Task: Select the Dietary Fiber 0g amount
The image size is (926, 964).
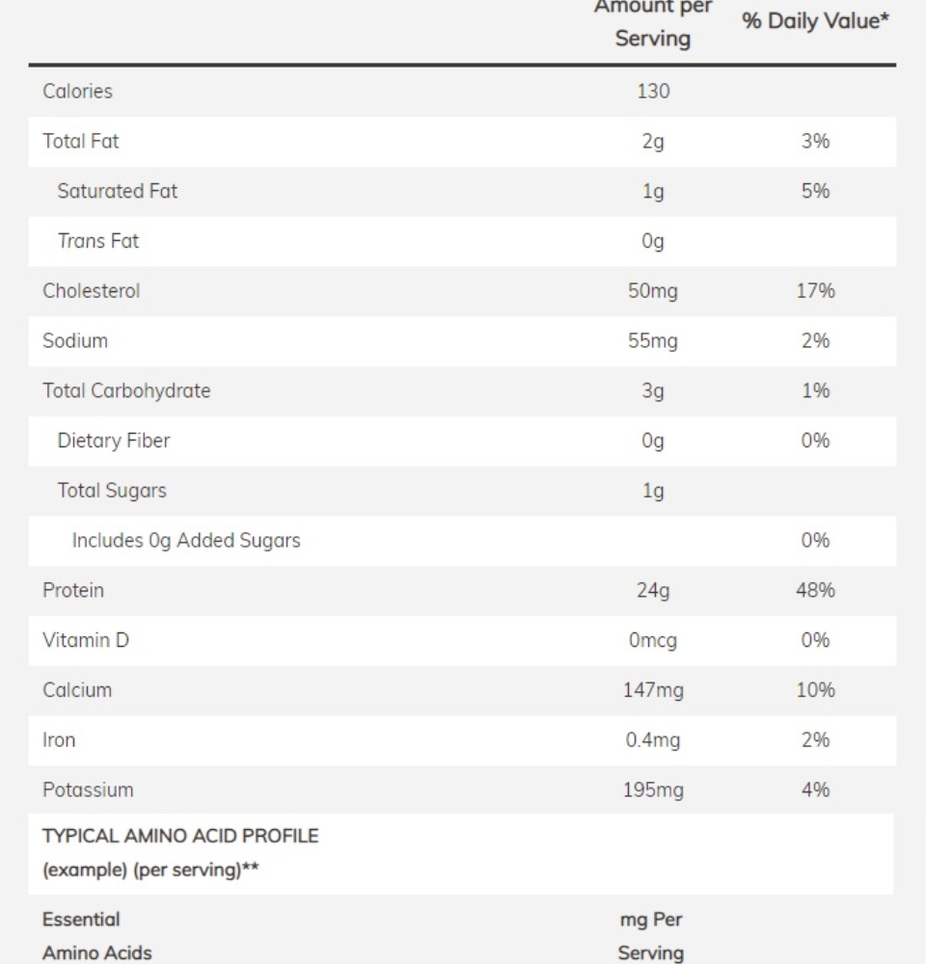Action: click(653, 441)
